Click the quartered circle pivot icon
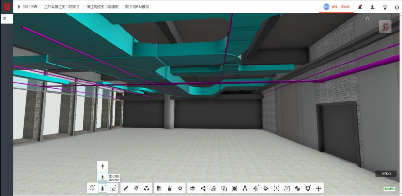The image size is (402, 196). (297, 188)
